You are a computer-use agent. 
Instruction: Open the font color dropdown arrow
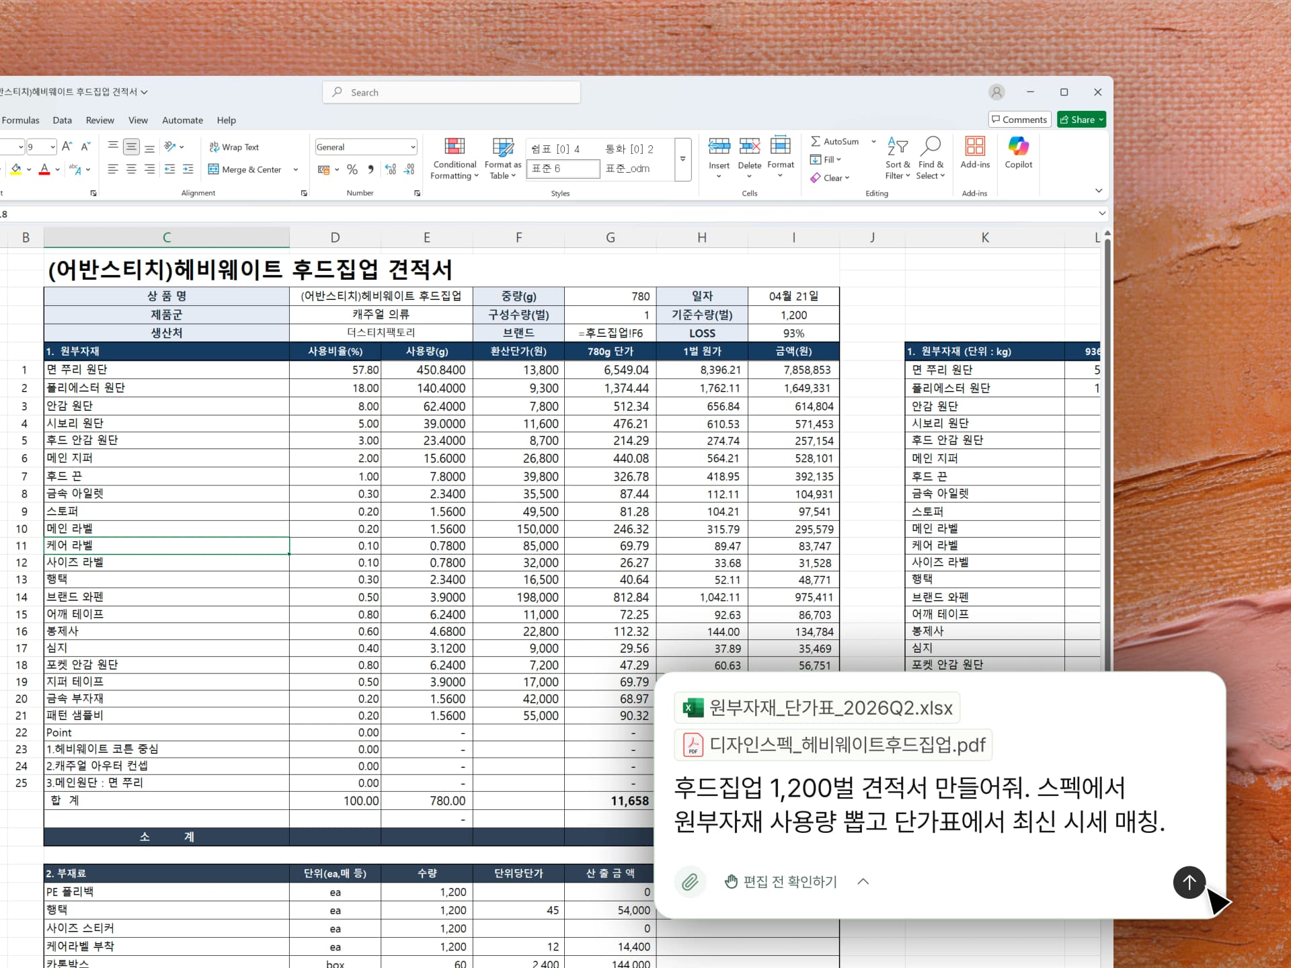58,169
